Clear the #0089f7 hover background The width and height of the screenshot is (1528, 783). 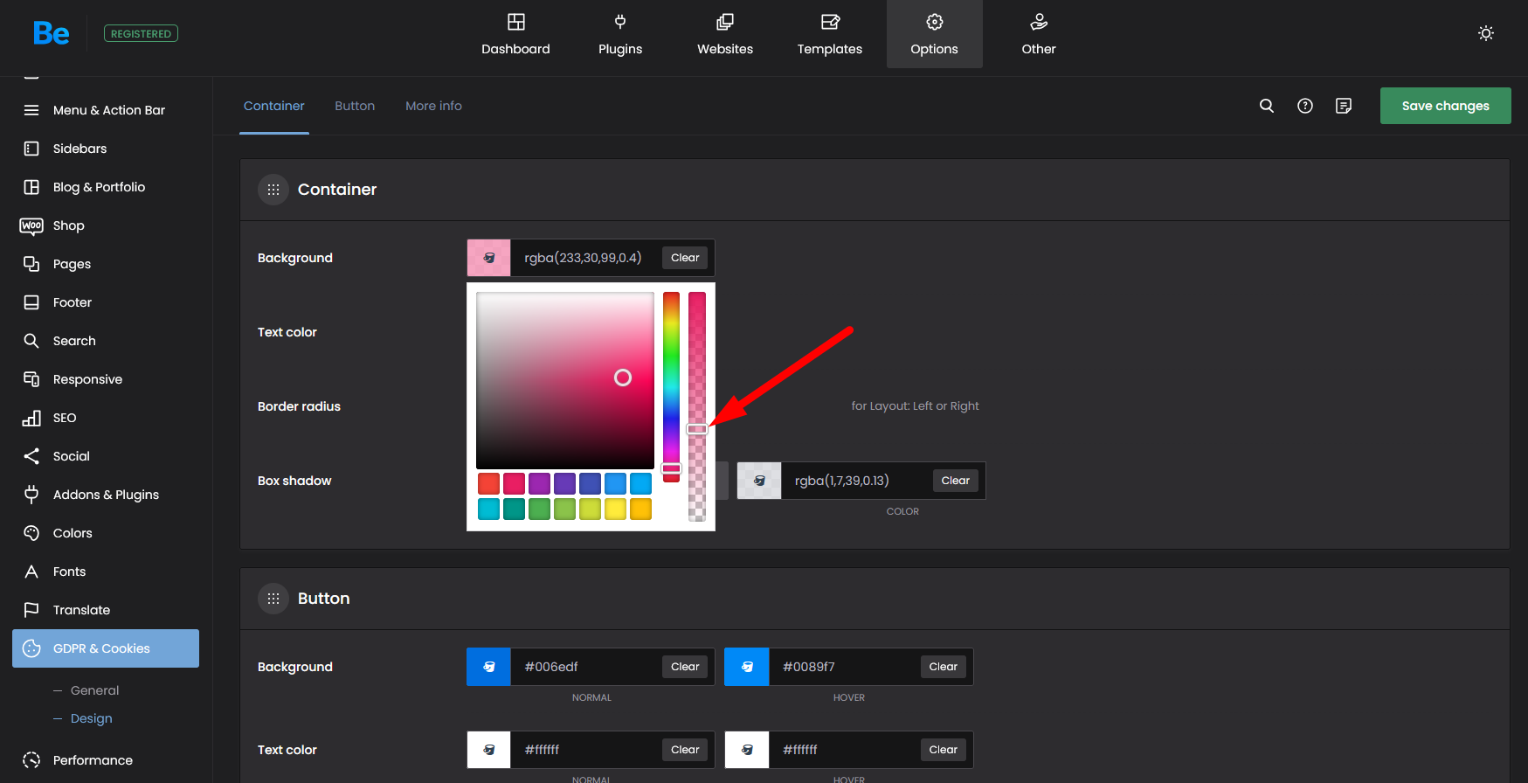pos(944,667)
